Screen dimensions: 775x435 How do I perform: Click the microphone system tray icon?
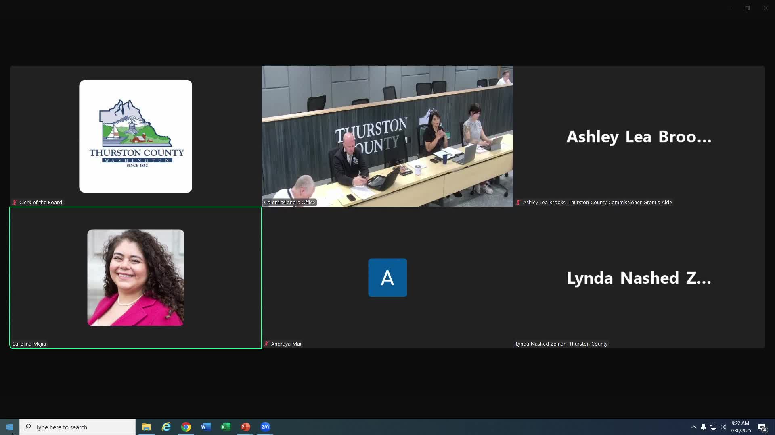click(x=703, y=427)
